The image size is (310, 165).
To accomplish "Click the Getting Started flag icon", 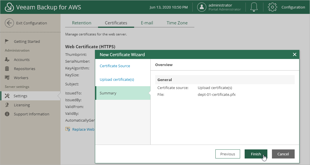I will click(x=7, y=41).
